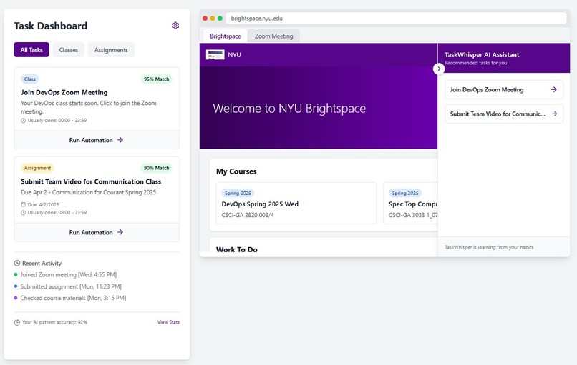Click the clock icon beside 08:00 - 23:59
Screen dimensions: 577x365
(23, 213)
